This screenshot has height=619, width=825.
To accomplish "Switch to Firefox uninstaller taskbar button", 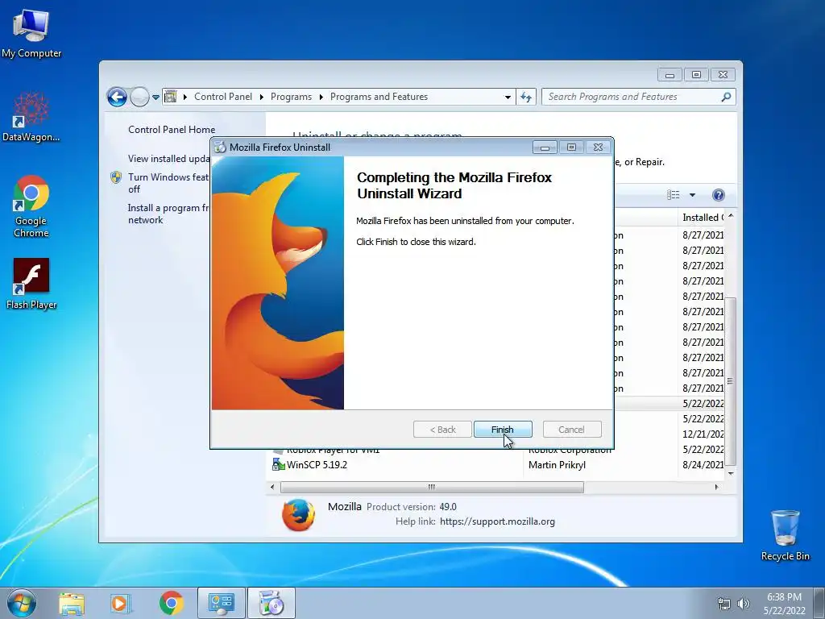I will (x=272, y=603).
